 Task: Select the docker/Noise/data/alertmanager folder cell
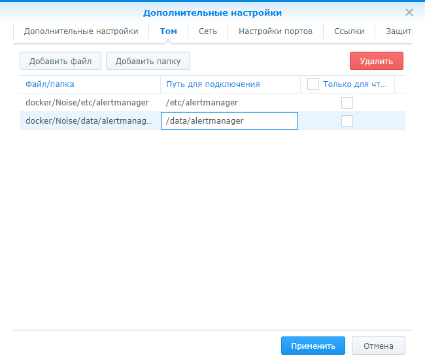click(90, 121)
